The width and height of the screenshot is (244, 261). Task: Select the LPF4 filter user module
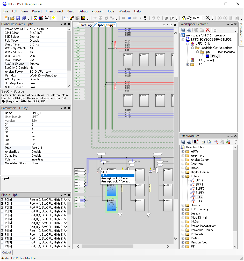point(199,201)
